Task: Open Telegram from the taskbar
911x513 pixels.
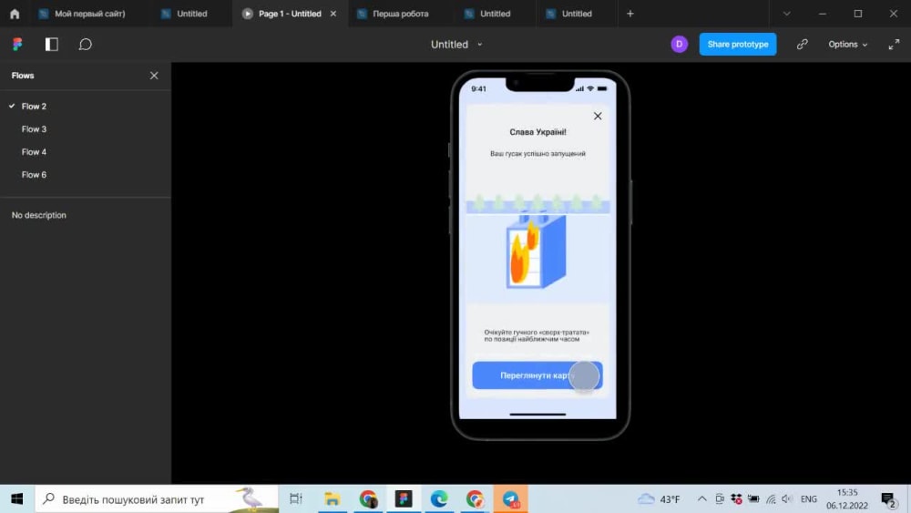Action: point(511,499)
